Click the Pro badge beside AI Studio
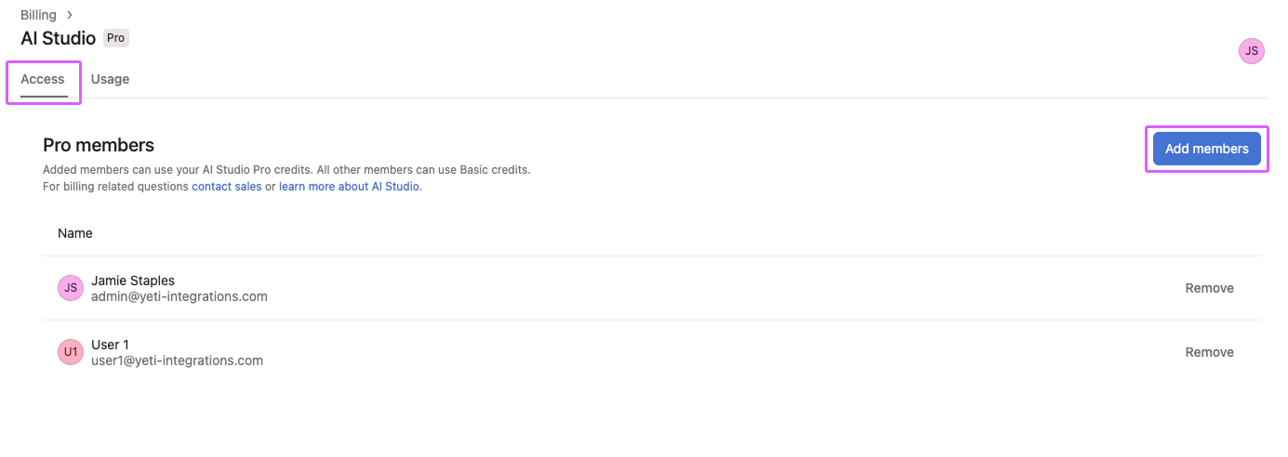This screenshot has height=457, width=1288. (x=115, y=38)
